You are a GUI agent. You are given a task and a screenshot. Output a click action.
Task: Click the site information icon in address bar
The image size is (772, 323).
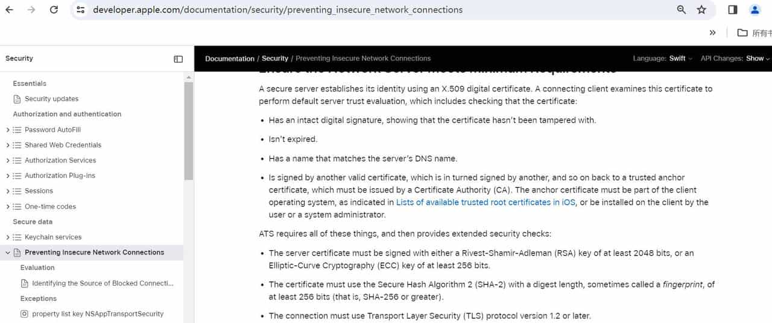tap(81, 10)
